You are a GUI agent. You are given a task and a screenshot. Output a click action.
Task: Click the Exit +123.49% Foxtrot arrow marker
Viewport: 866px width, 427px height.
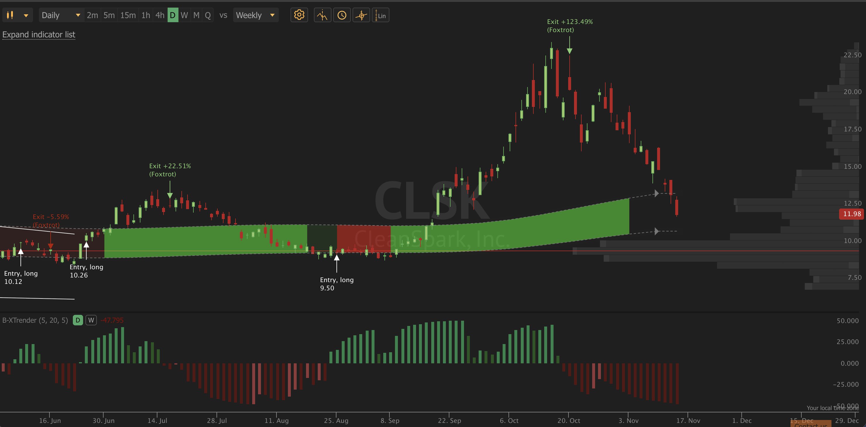569,50
